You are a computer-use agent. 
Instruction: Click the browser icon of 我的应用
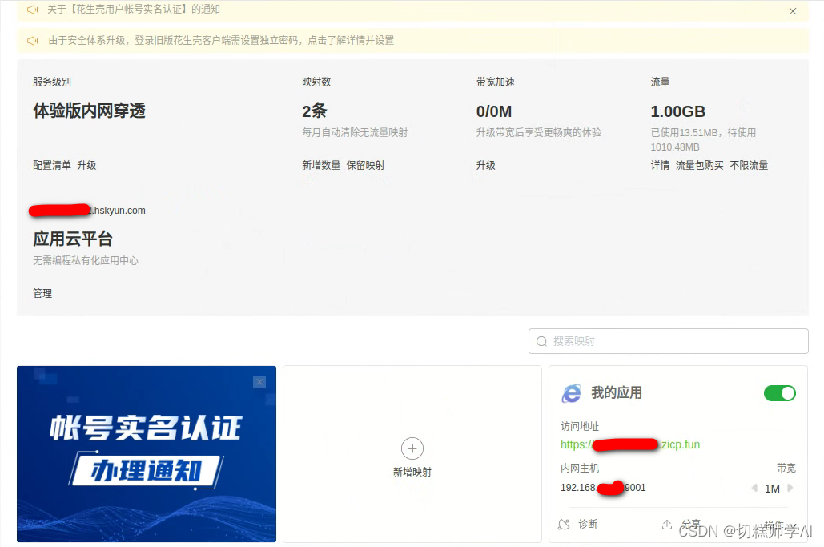[x=572, y=393]
